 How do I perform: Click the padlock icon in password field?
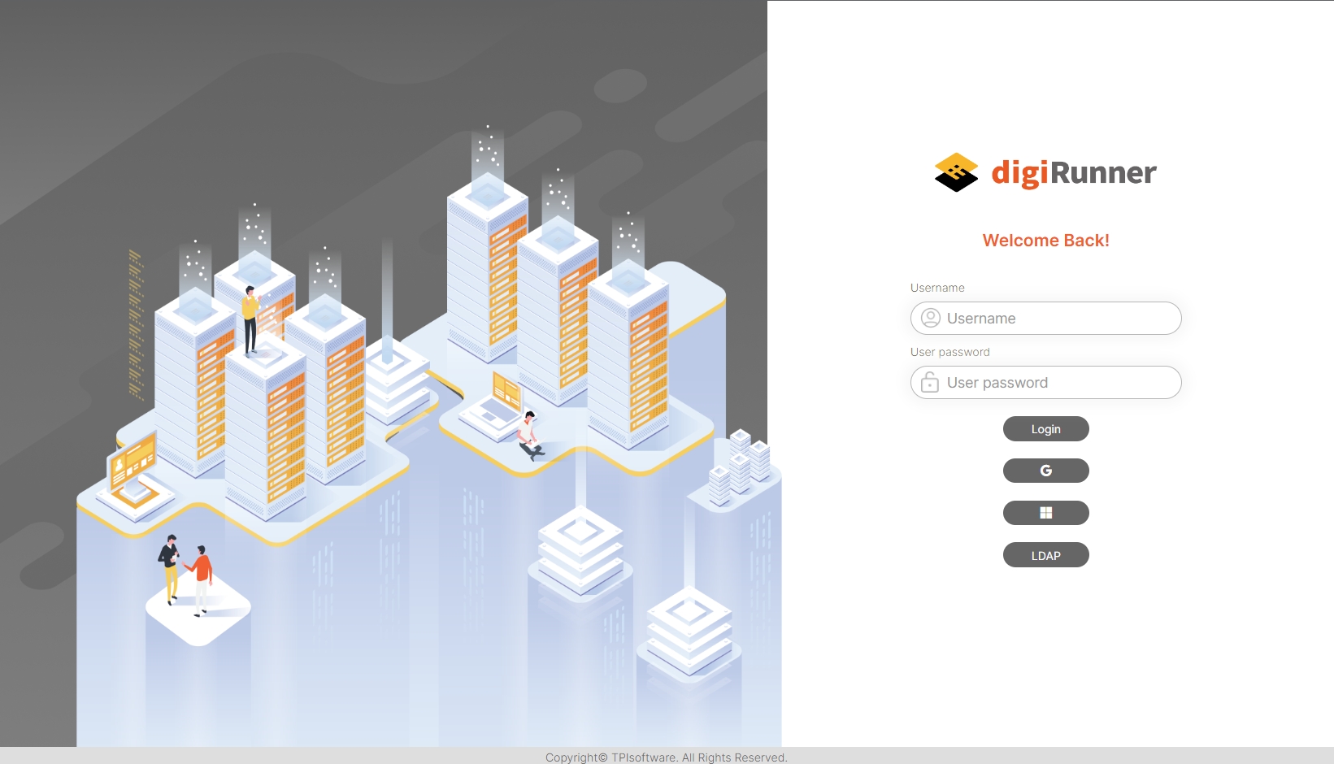point(930,382)
